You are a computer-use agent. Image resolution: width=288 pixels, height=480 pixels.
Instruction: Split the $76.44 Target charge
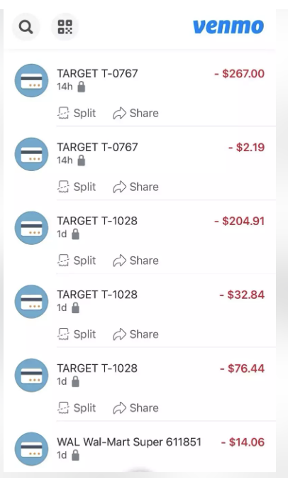(x=77, y=408)
